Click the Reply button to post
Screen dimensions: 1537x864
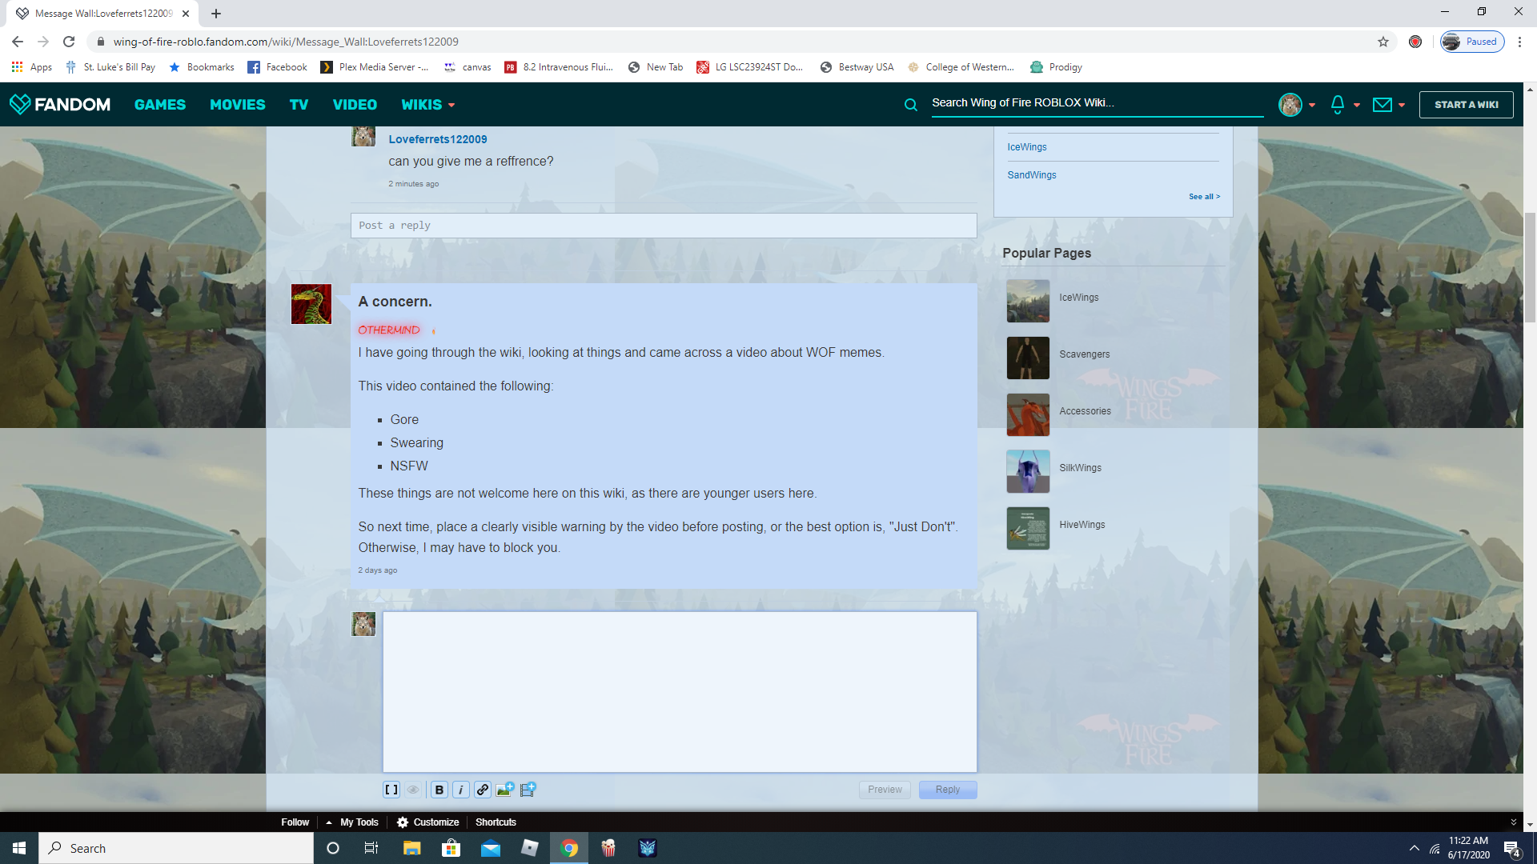947,789
